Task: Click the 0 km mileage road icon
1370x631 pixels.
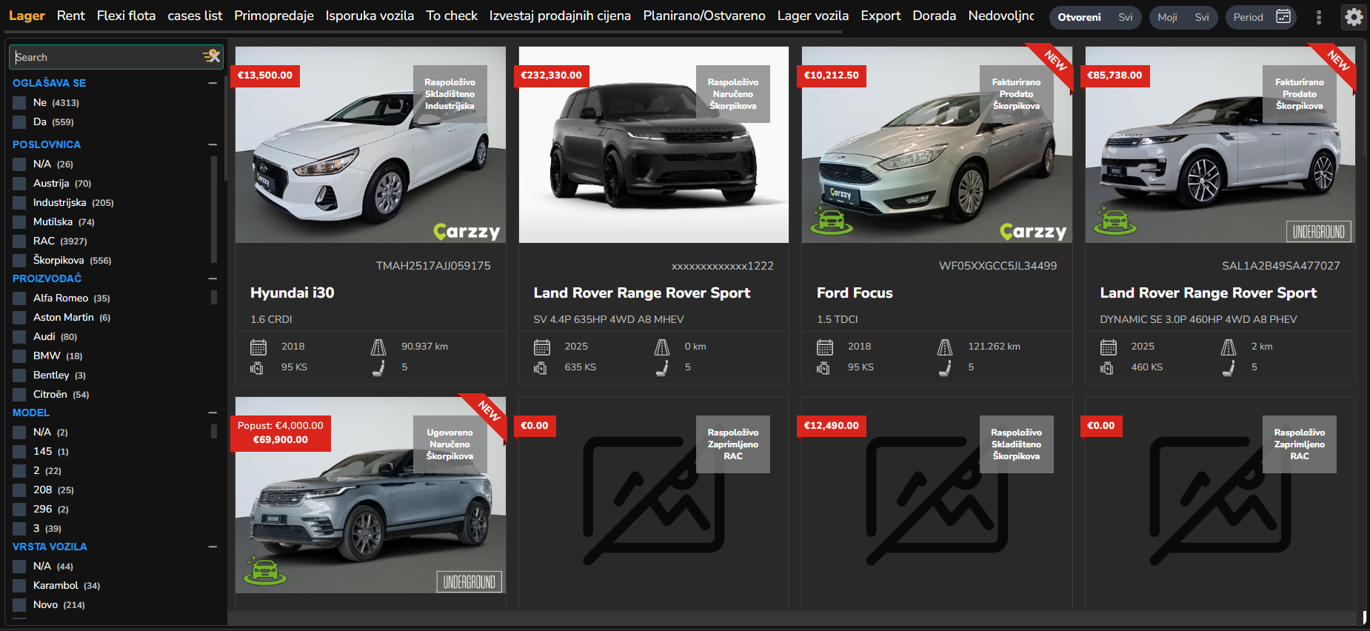Action: click(661, 347)
